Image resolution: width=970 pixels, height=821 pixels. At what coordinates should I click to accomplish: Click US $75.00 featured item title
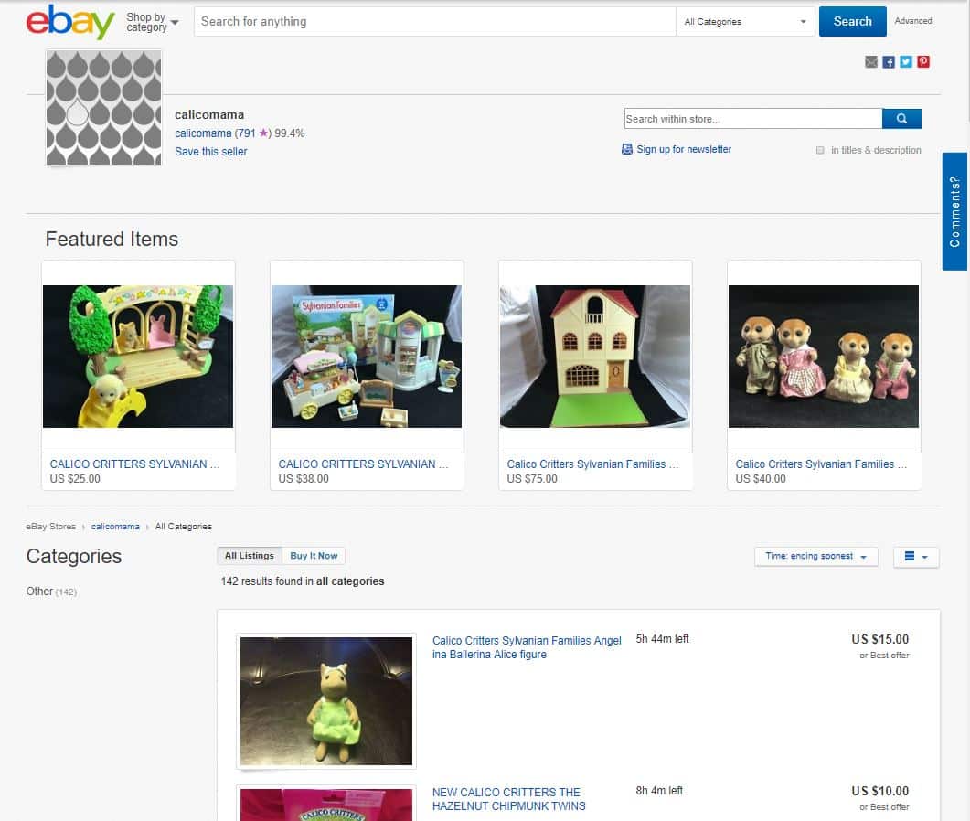(592, 464)
